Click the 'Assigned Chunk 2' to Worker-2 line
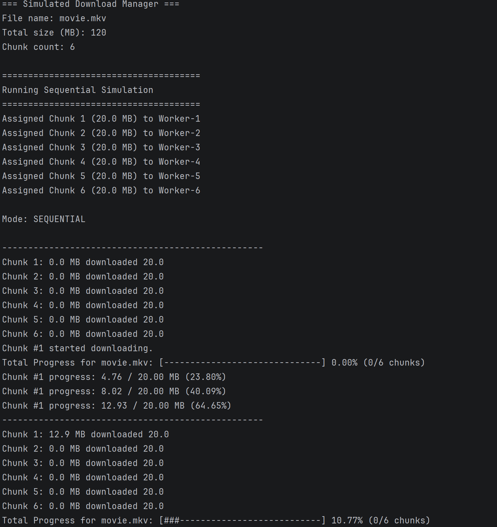This screenshot has width=497, height=527. [x=101, y=133]
